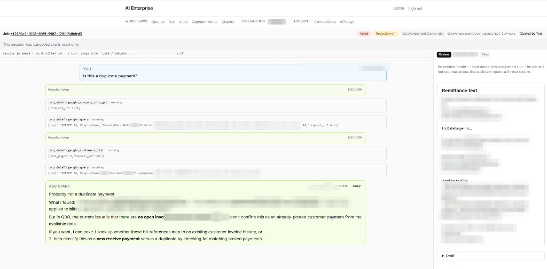Open the Admin link
This screenshot has width=547, height=269.
pyautogui.click(x=398, y=9)
